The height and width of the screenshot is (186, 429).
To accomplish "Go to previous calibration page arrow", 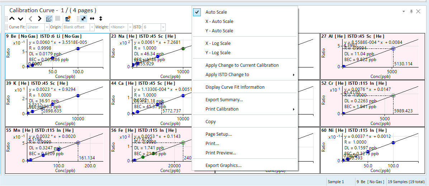I will pos(30,19).
